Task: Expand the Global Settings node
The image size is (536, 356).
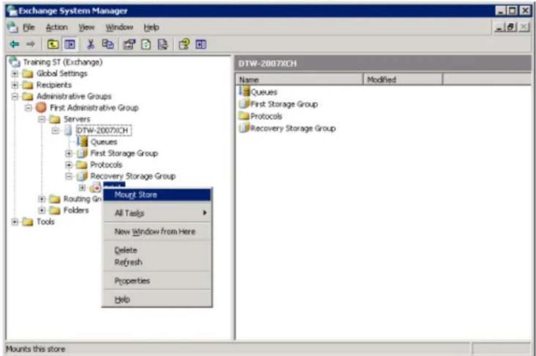Action: [15, 73]
